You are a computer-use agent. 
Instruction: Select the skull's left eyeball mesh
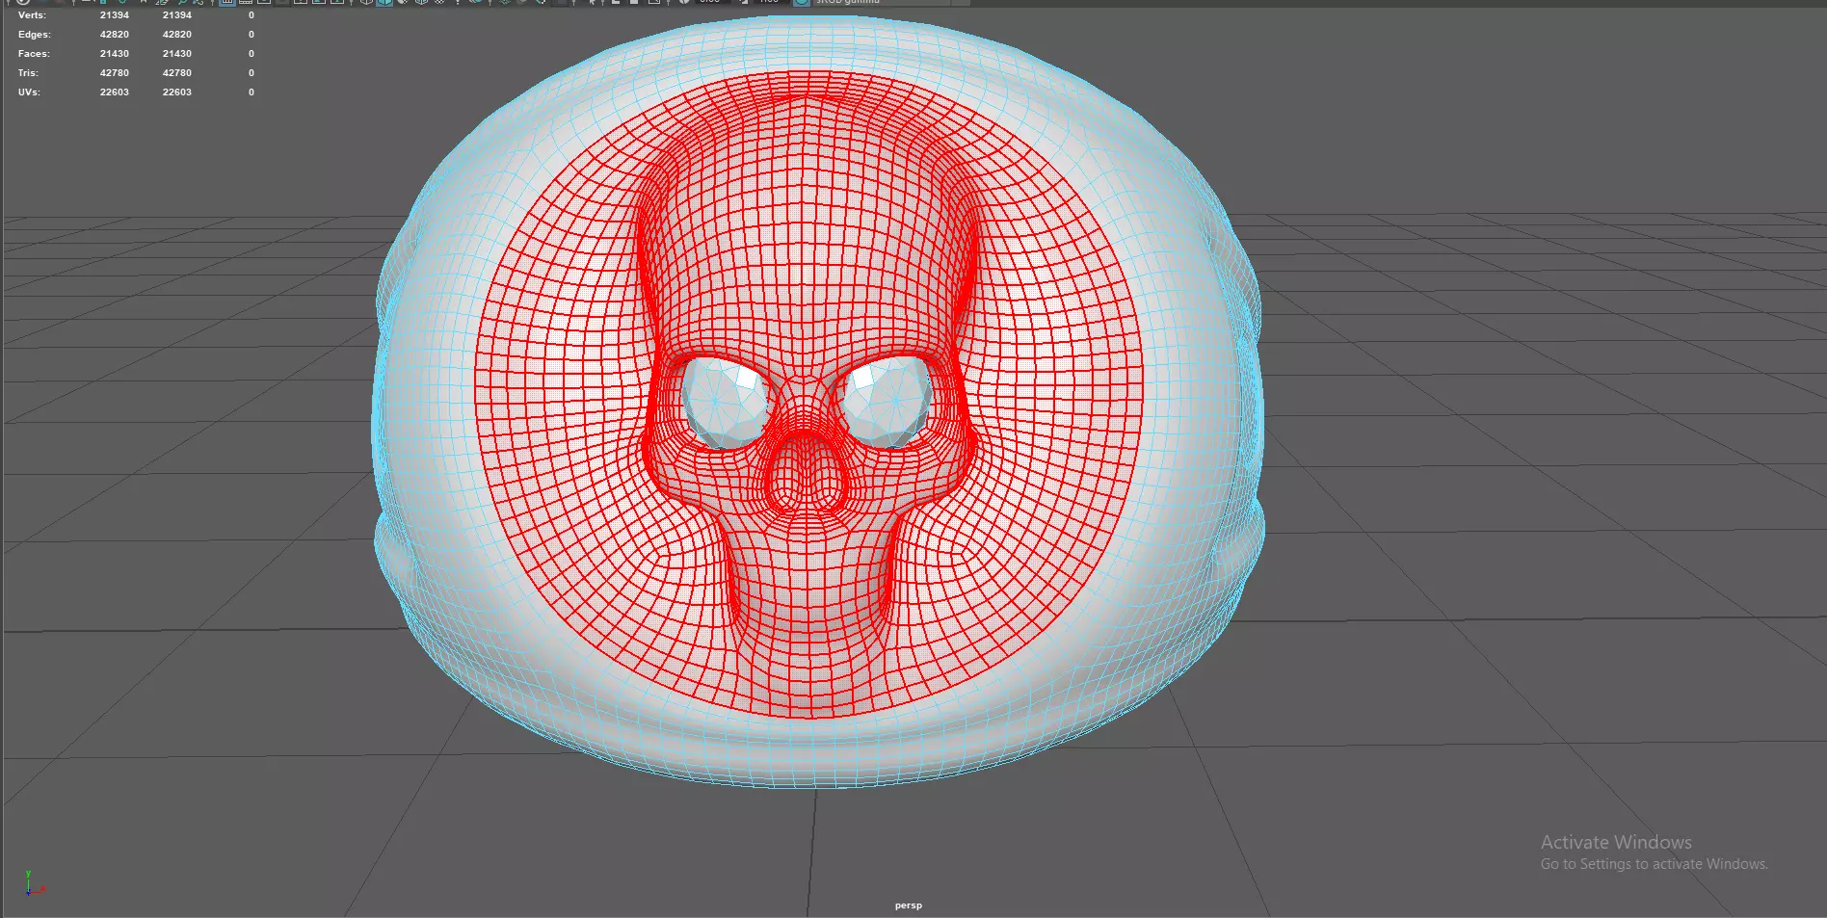point(725,403)
